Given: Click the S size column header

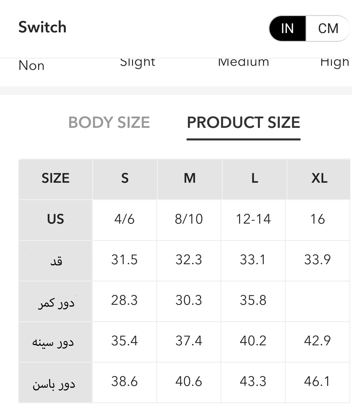Looking at the screenshot, I should [x=125, y=178].
